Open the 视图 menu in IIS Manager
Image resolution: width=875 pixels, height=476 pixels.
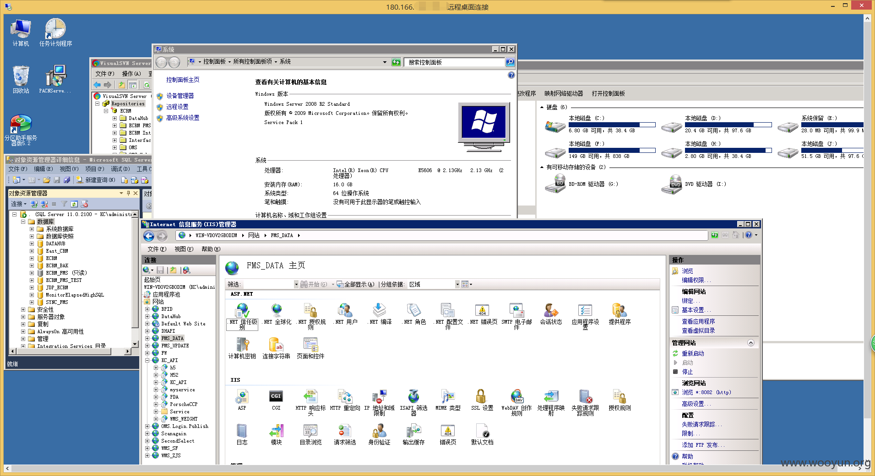tap(184, 249)
